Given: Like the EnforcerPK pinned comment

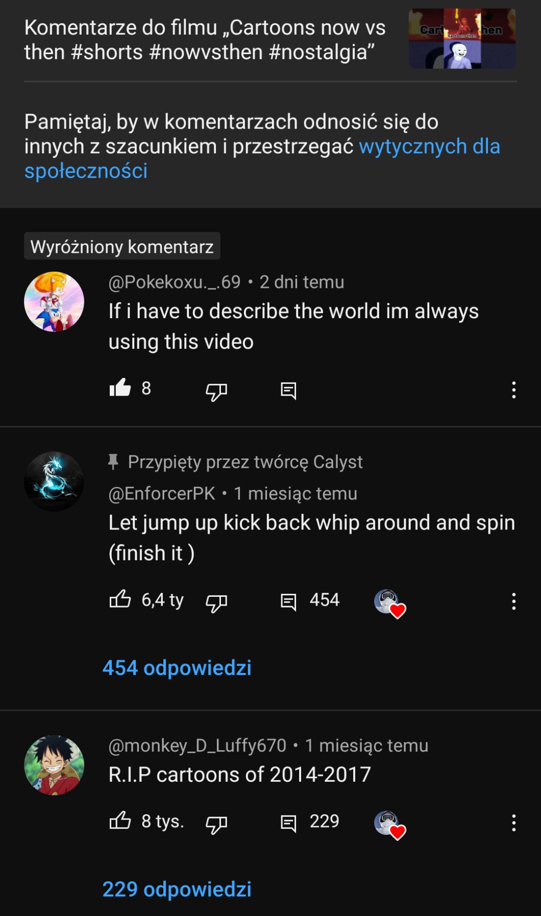Looking at the screenshot, I should [120, 599].
